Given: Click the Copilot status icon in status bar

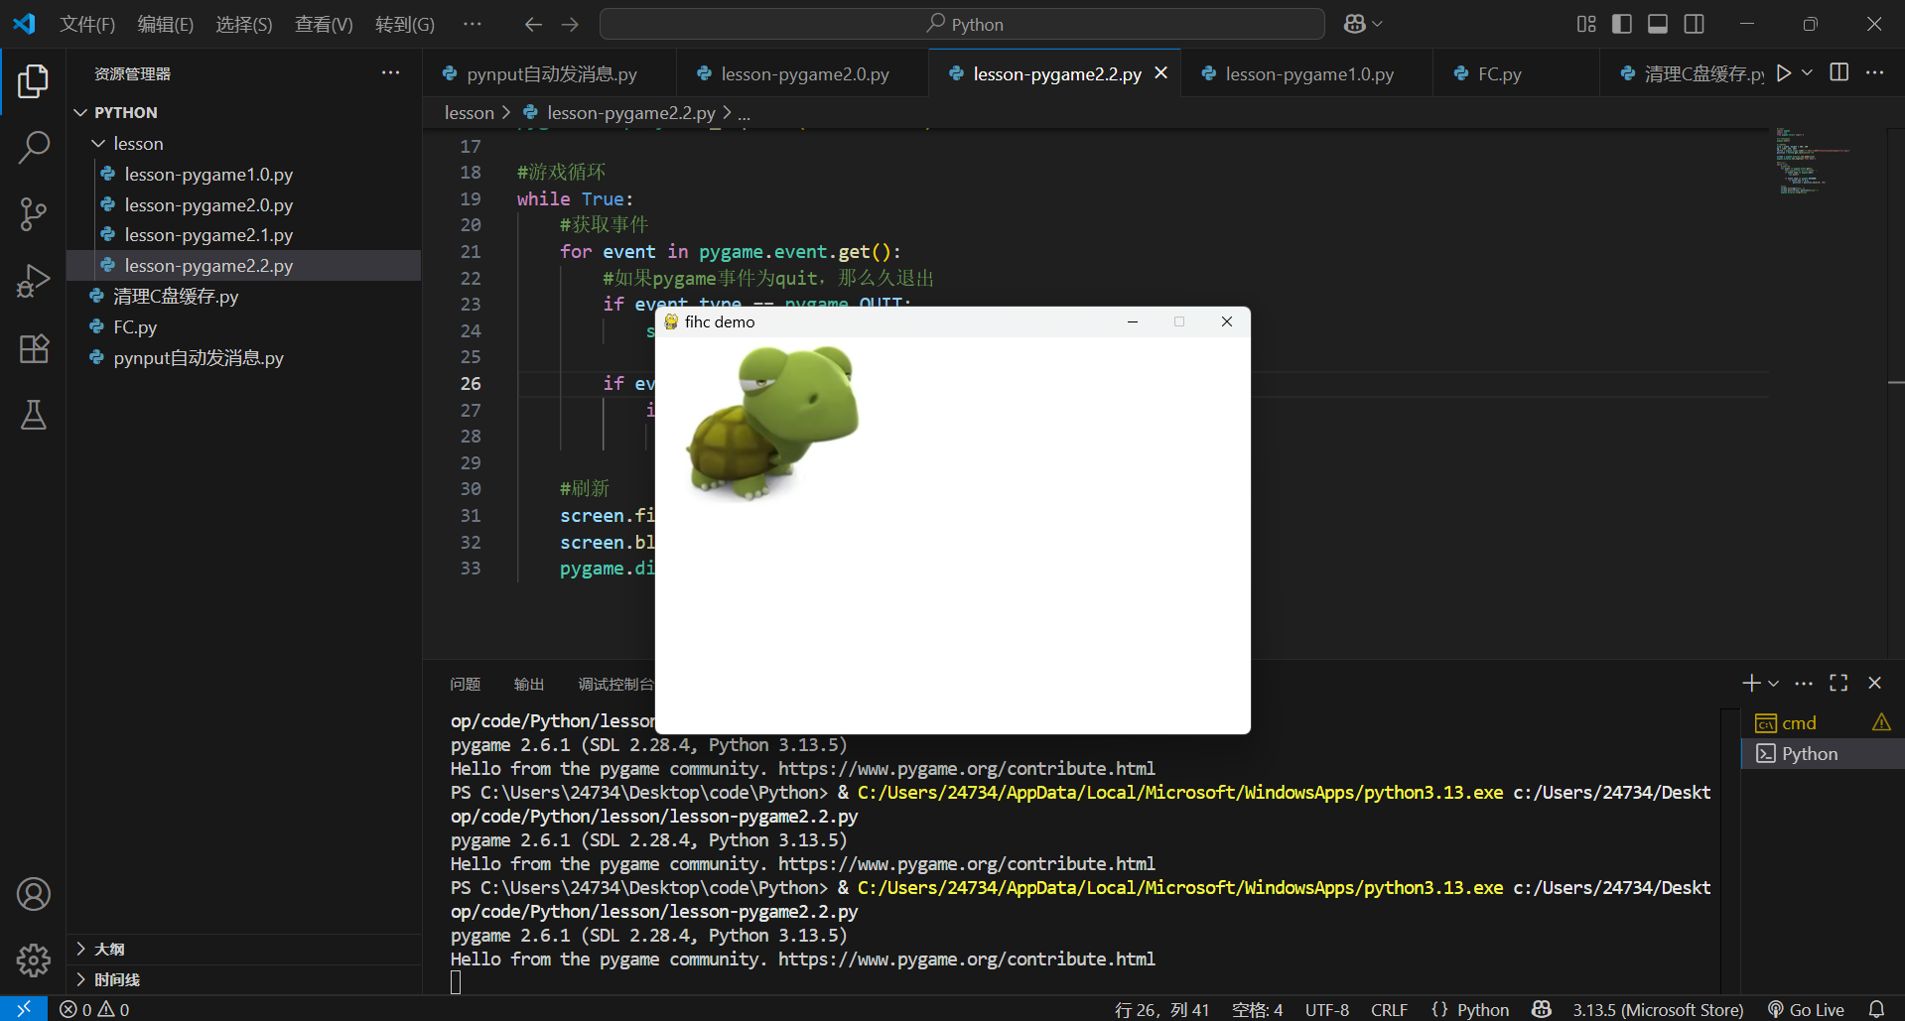Looking at the screenshot, I should (1541, 1009).
